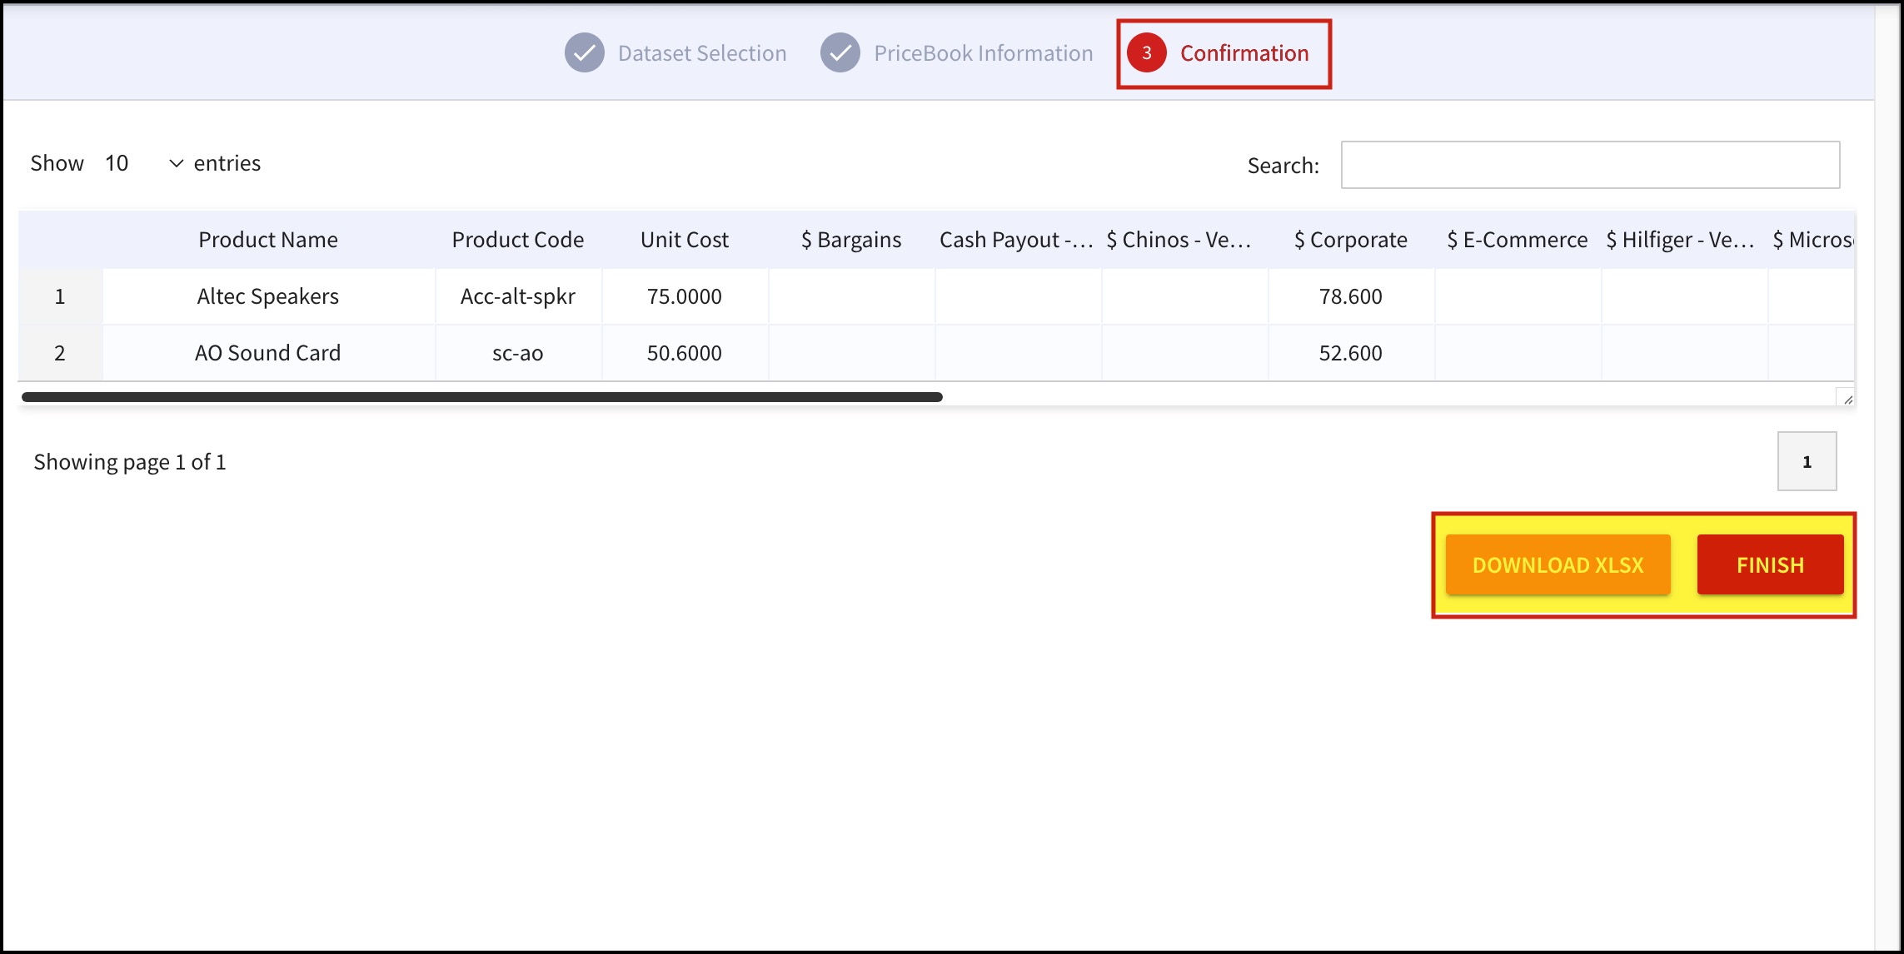Click the table resize handle at the table corner
Viewport: 1904px width, 954px height.
[x=1846, y=398]
